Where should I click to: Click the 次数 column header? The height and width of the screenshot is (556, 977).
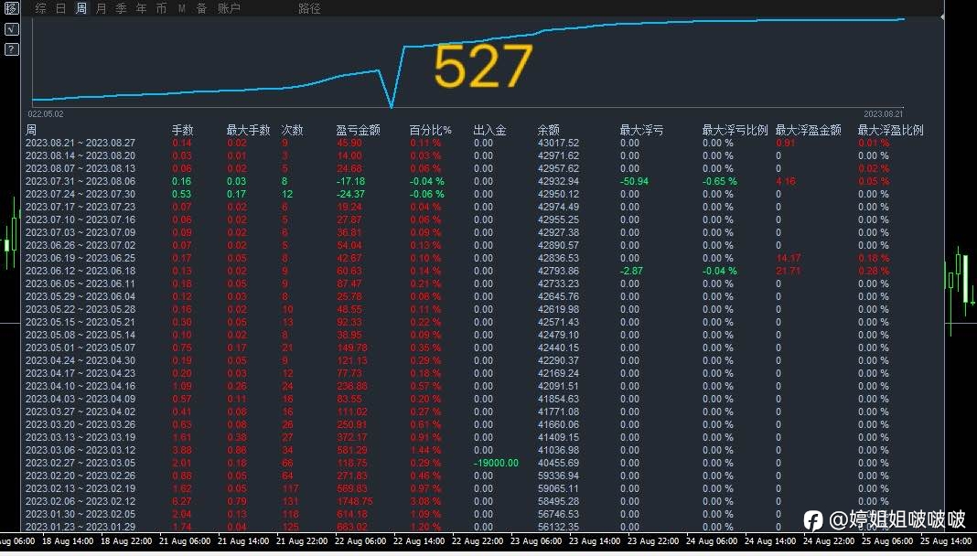pos(292,130)
